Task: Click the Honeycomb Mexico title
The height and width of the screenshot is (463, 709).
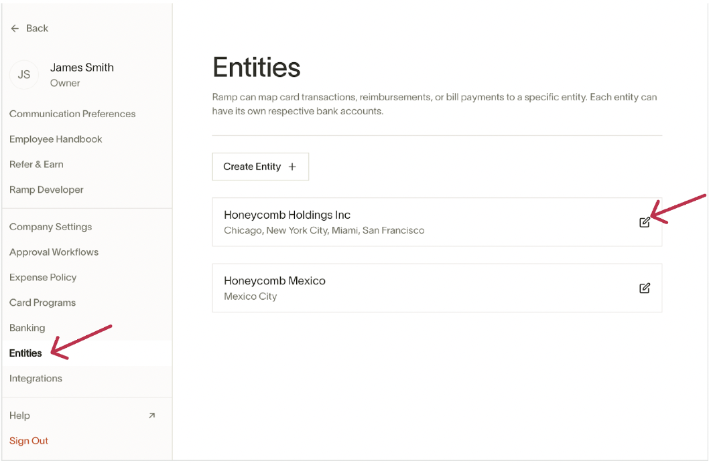Action: click(275, 281)
